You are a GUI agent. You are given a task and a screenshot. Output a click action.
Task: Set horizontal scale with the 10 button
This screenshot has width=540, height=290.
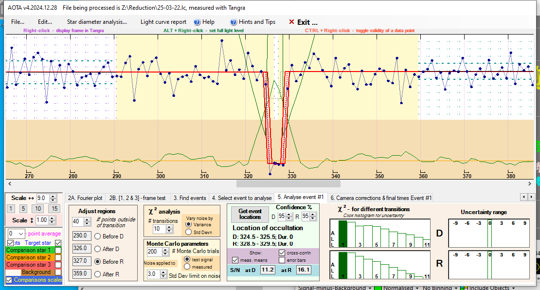pos(38,208)
